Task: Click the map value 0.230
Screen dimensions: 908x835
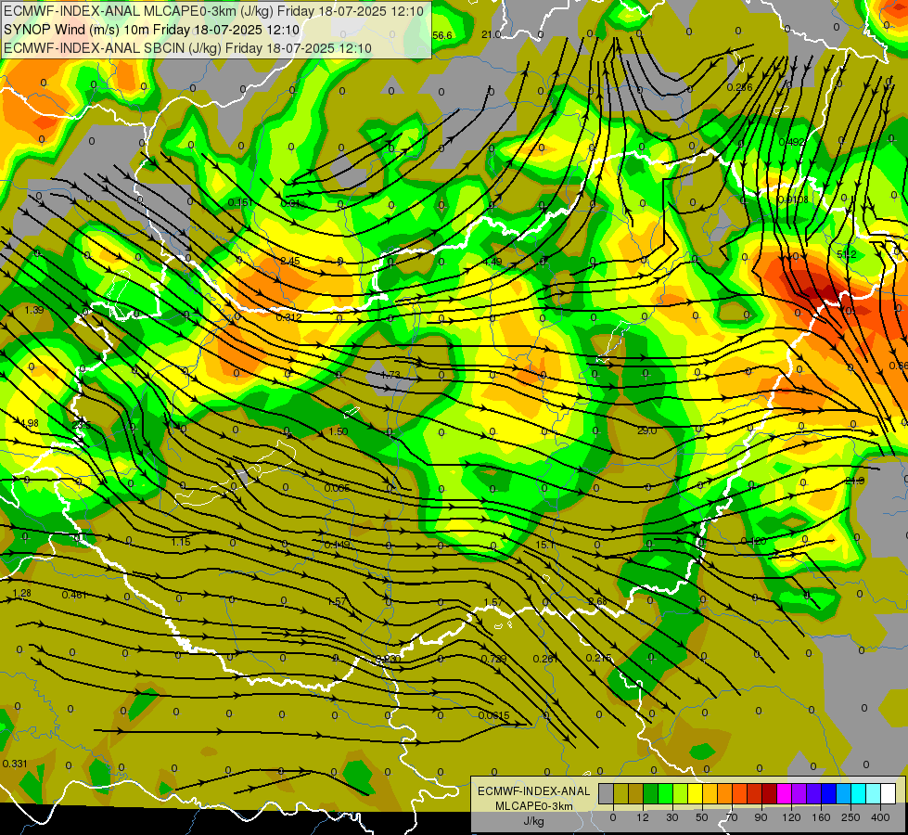Action: click(389, 659)
